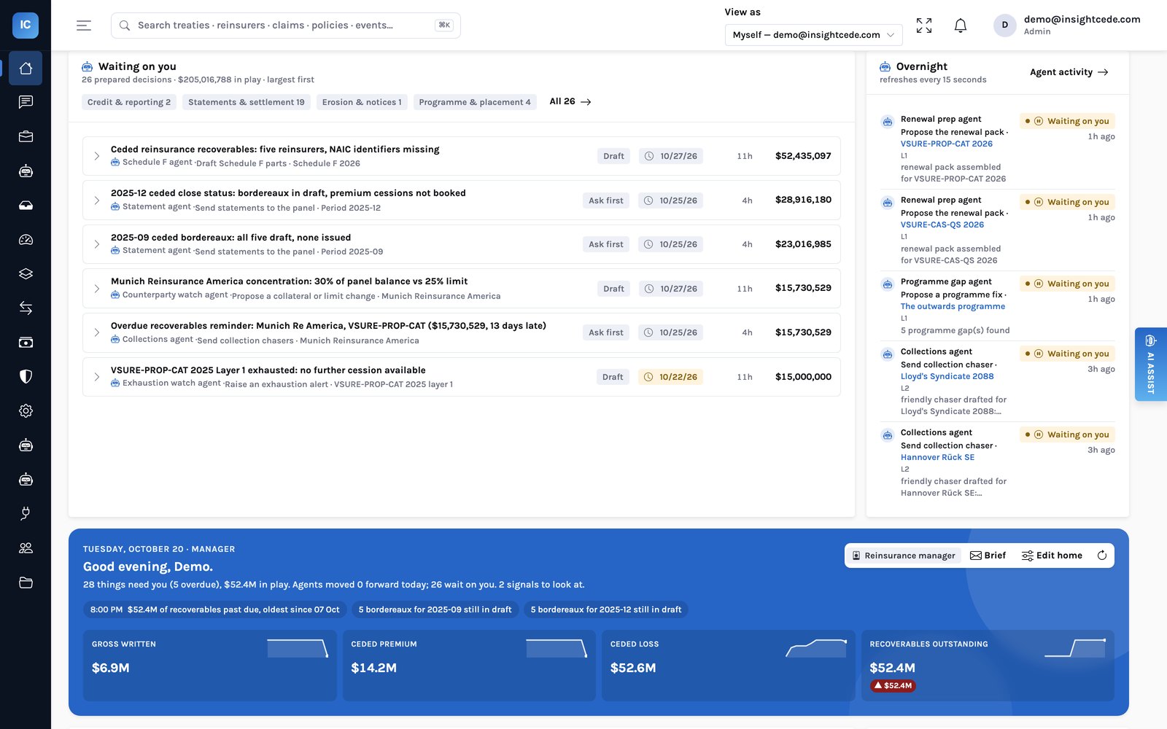1167x729 pixels.
Task: Open the Lloyd's Syndicate 2088 link
Action: click(947, 376)
